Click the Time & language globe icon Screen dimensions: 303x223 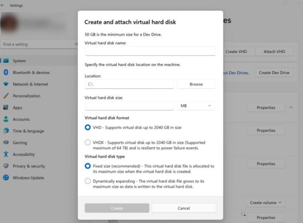point(6,131)
